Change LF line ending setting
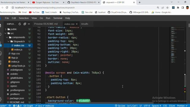190x107 pixels. point(140,106)
